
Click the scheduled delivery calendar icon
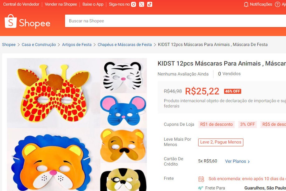(x=201, y=179)
